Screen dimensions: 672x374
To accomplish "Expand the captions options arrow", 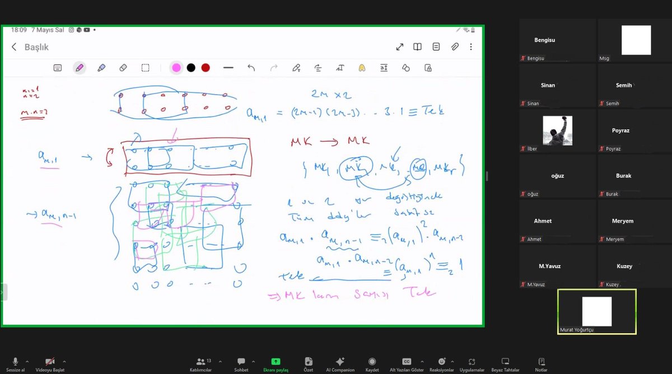I will coord(421,362).
